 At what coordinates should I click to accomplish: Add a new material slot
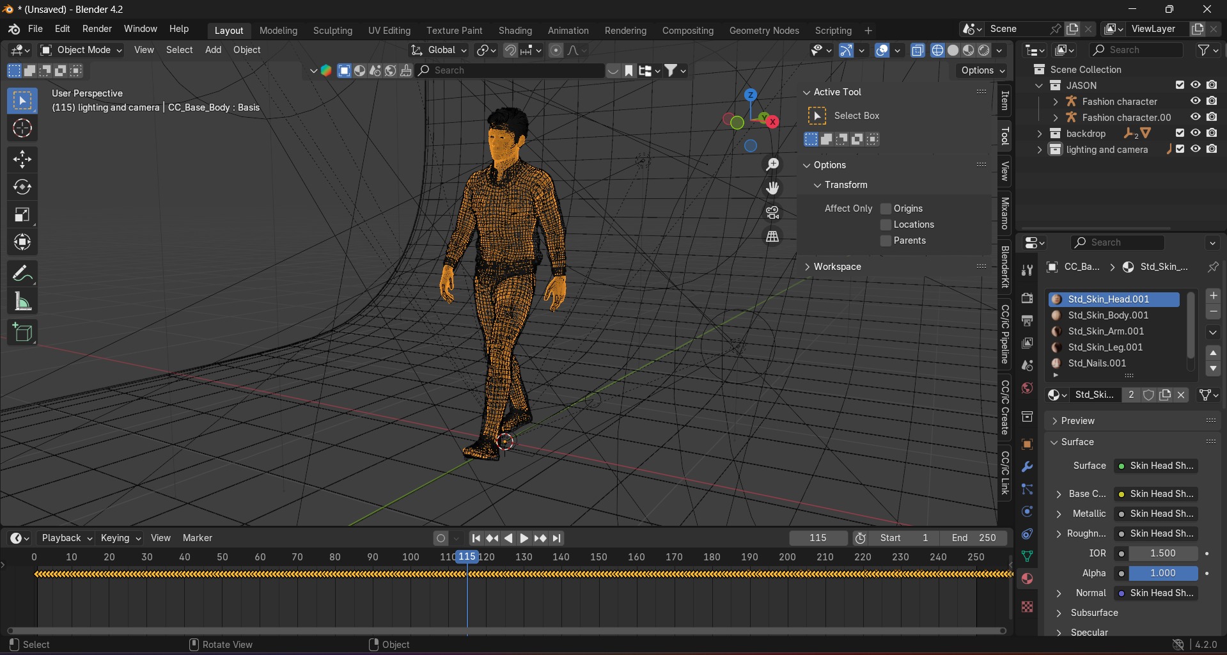(1213, 296)
